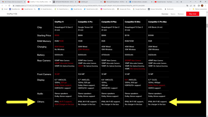Toggle the browser side panel icon

pyautogui.click(x=198, y=6)
